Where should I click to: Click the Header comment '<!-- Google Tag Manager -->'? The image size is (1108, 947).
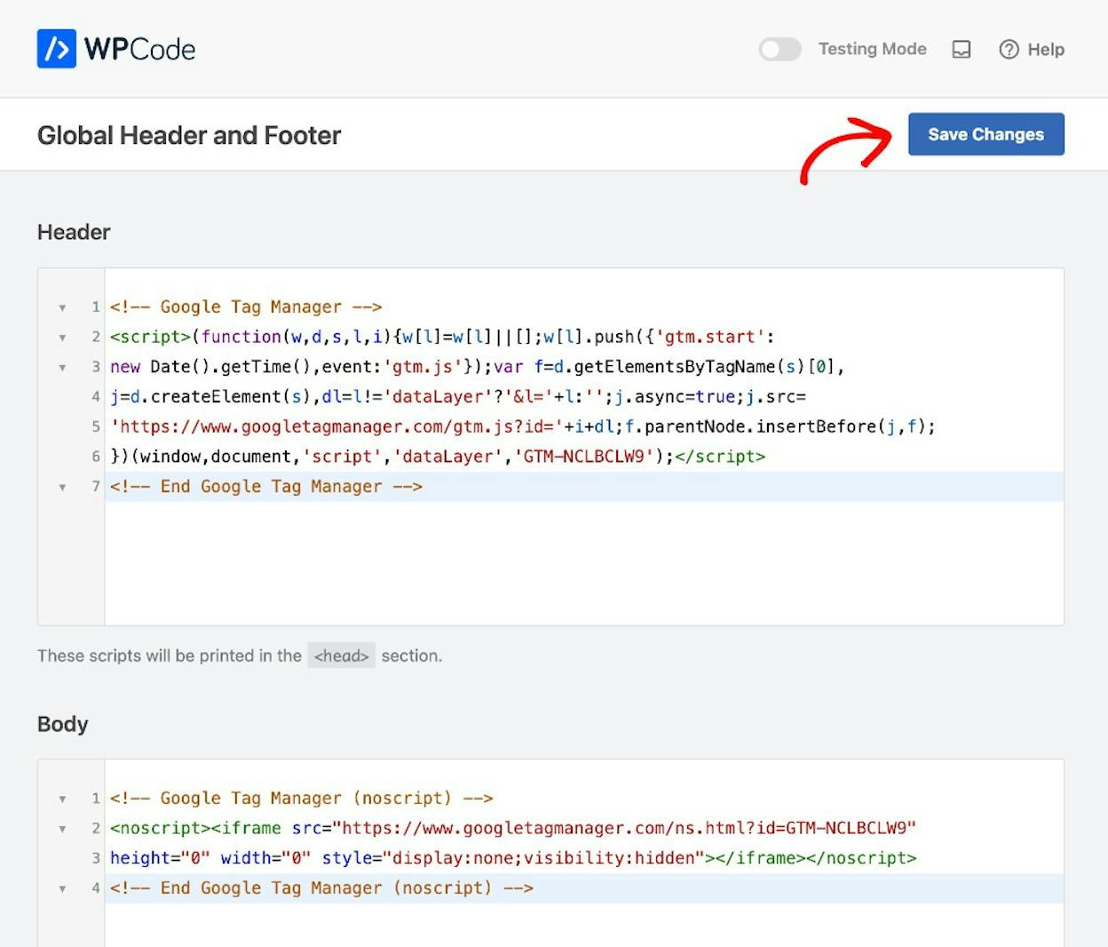click(x=246, y=307)
